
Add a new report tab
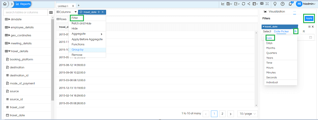[x=79, y=6]
